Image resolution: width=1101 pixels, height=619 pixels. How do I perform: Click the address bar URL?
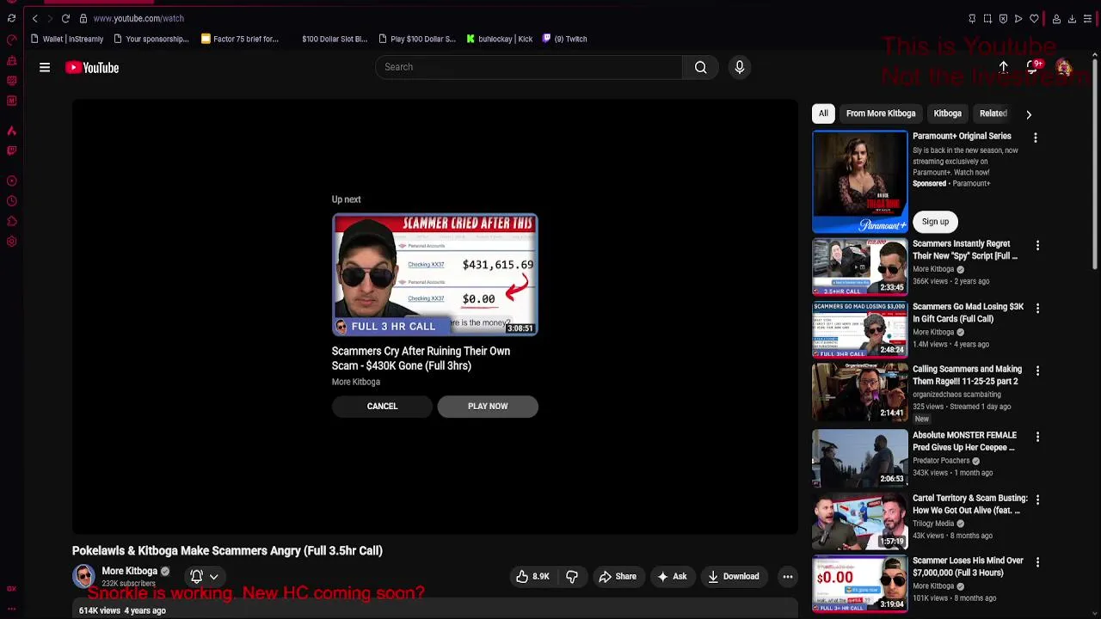pos(138,18)
